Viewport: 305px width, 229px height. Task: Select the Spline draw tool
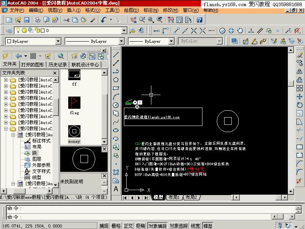116,122
